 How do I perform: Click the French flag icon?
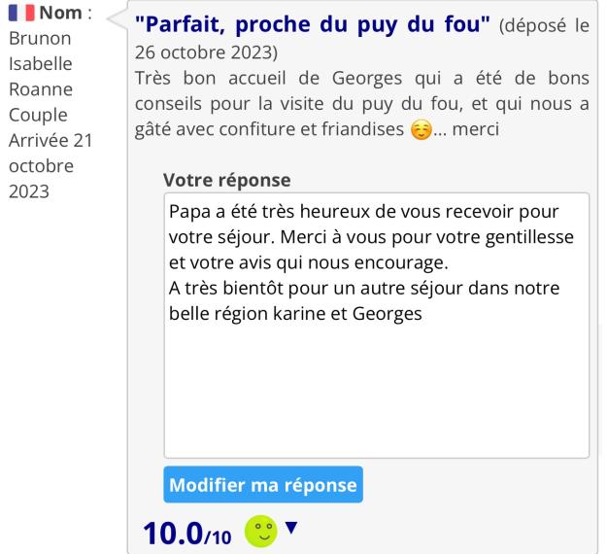pos(21,17)
